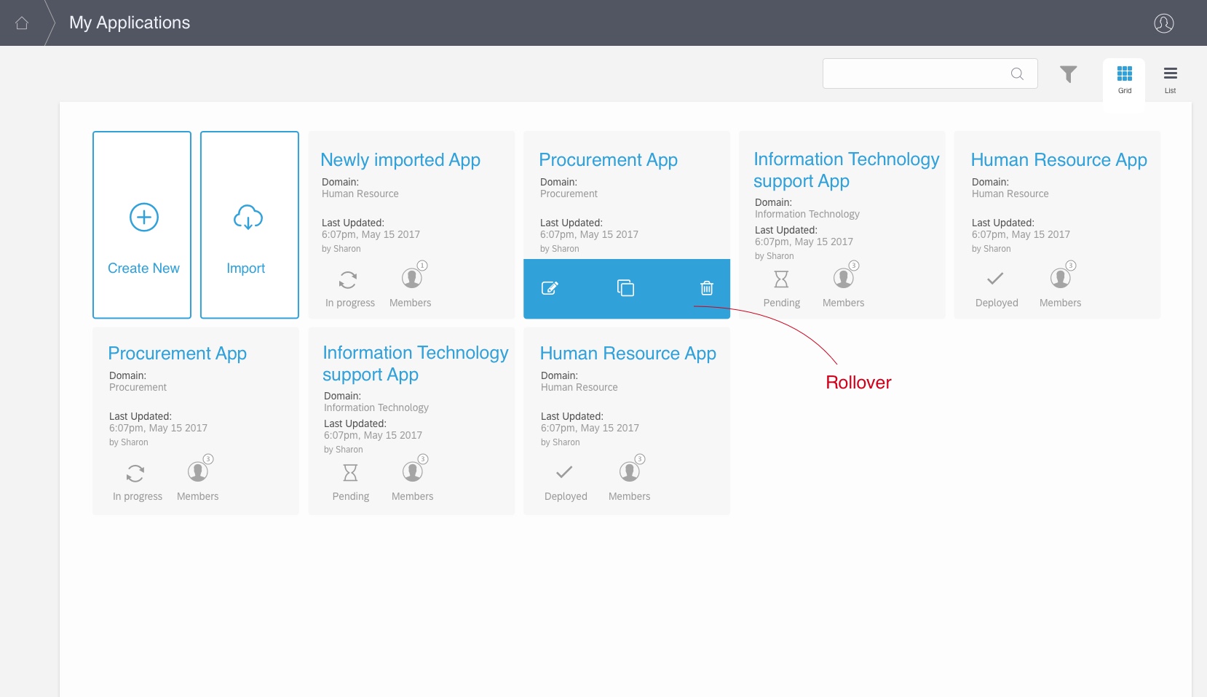The image size is (1207, 697).
Task: Import an application
Action: pos(250,225)
